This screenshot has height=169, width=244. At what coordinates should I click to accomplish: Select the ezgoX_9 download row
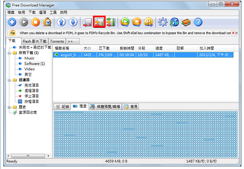point(143,55)
